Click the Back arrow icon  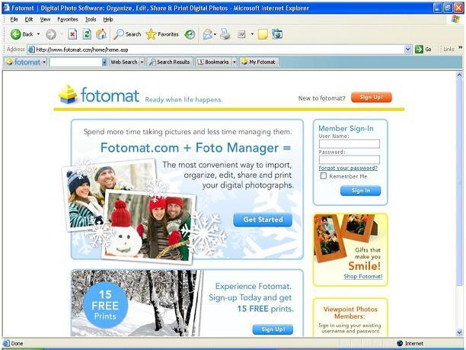[15, 34]
